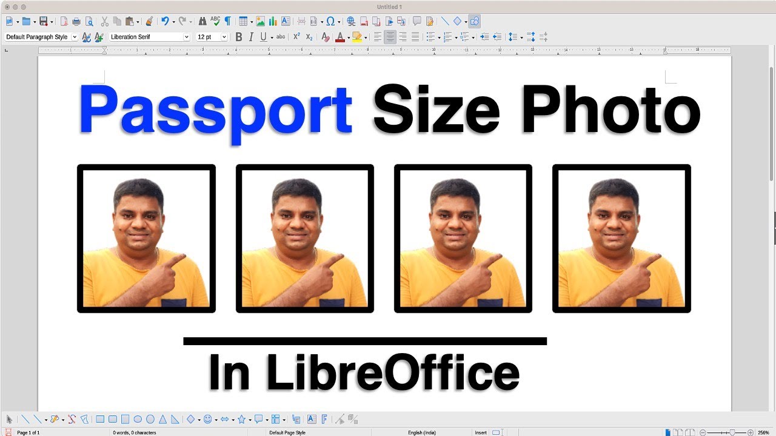776x436 pixels.
Task: Open the smiley Symbol Shapes tool
Action: click(x=207, y=419)
